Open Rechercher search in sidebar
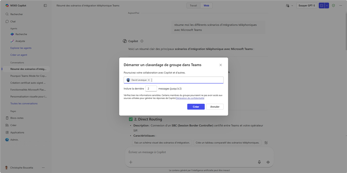The height and width of the screenshot is (173, 347). pos(17,14)
